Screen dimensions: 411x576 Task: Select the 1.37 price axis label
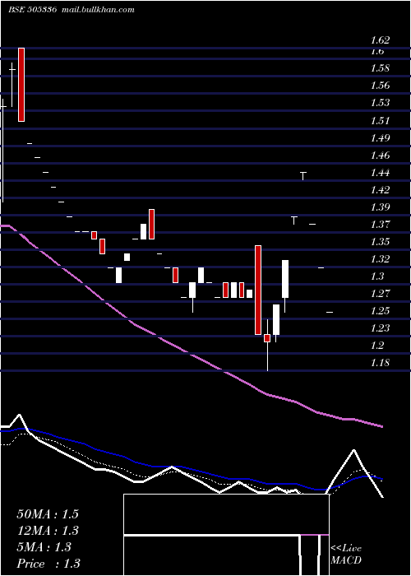380,224
